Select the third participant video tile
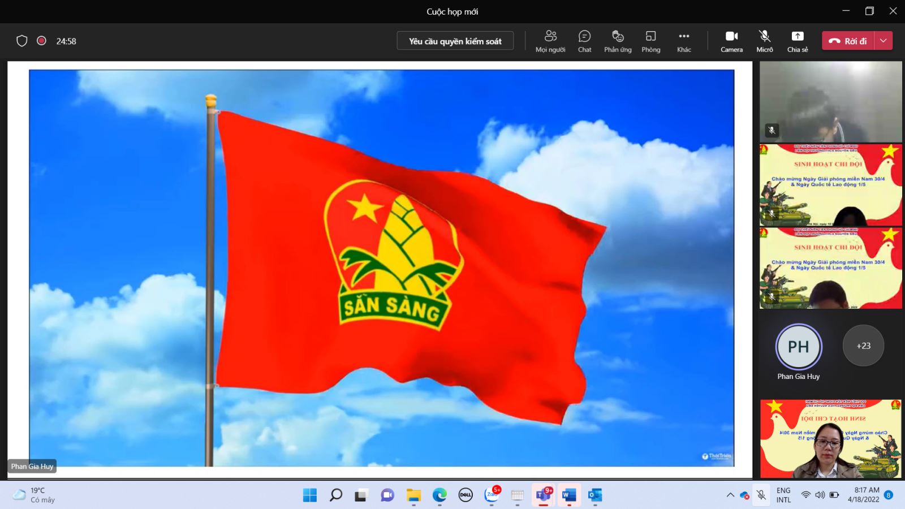The height and width of the screenshot is (509, 905). point(830,268)
